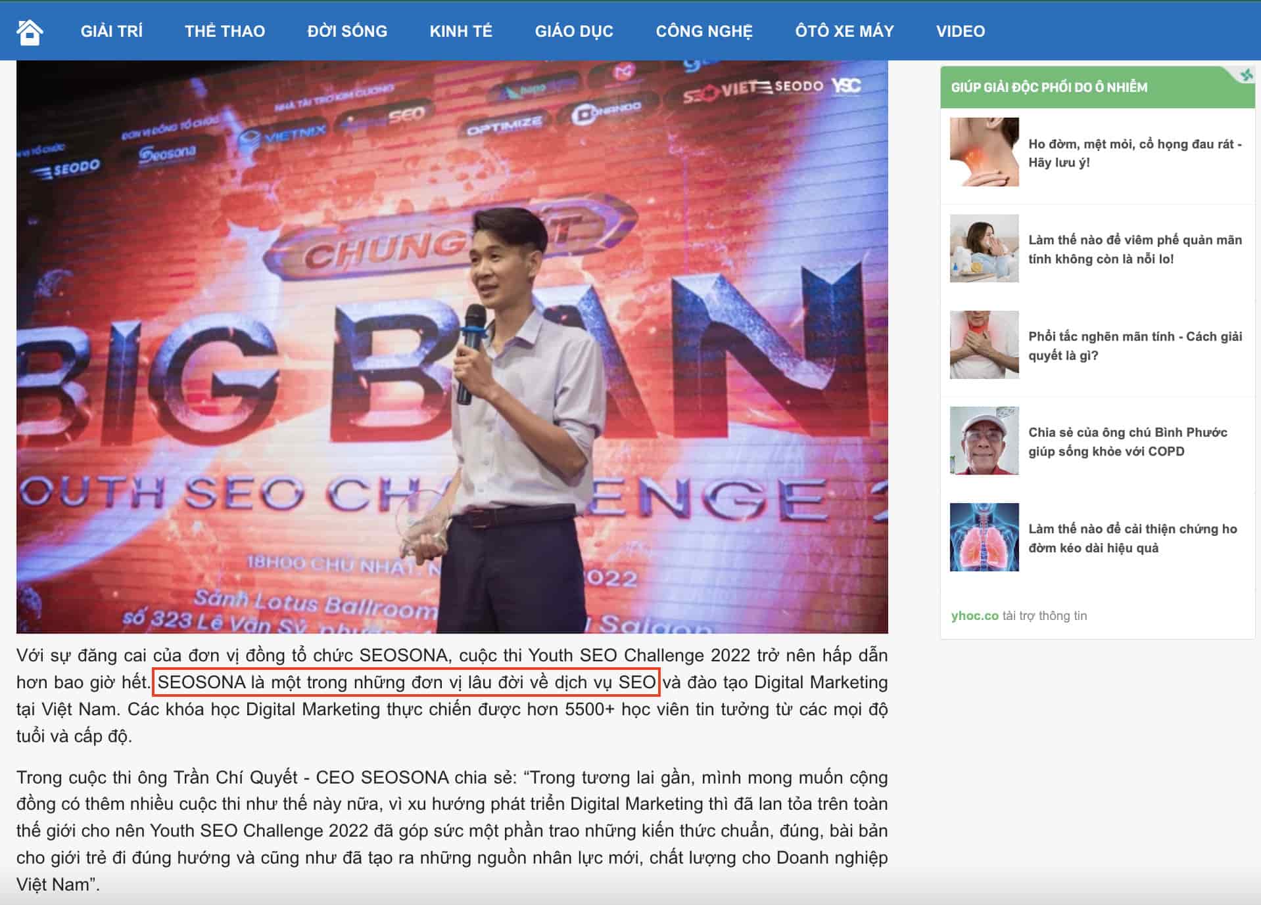This screenshot has width=1261, height=905.
Task: Navigate to GIÁO DỤC section
Action: point(574,31)
